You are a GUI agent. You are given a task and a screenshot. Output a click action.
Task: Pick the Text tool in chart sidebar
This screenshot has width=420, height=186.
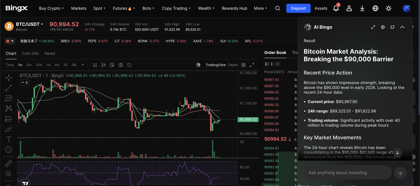point(9,139)
